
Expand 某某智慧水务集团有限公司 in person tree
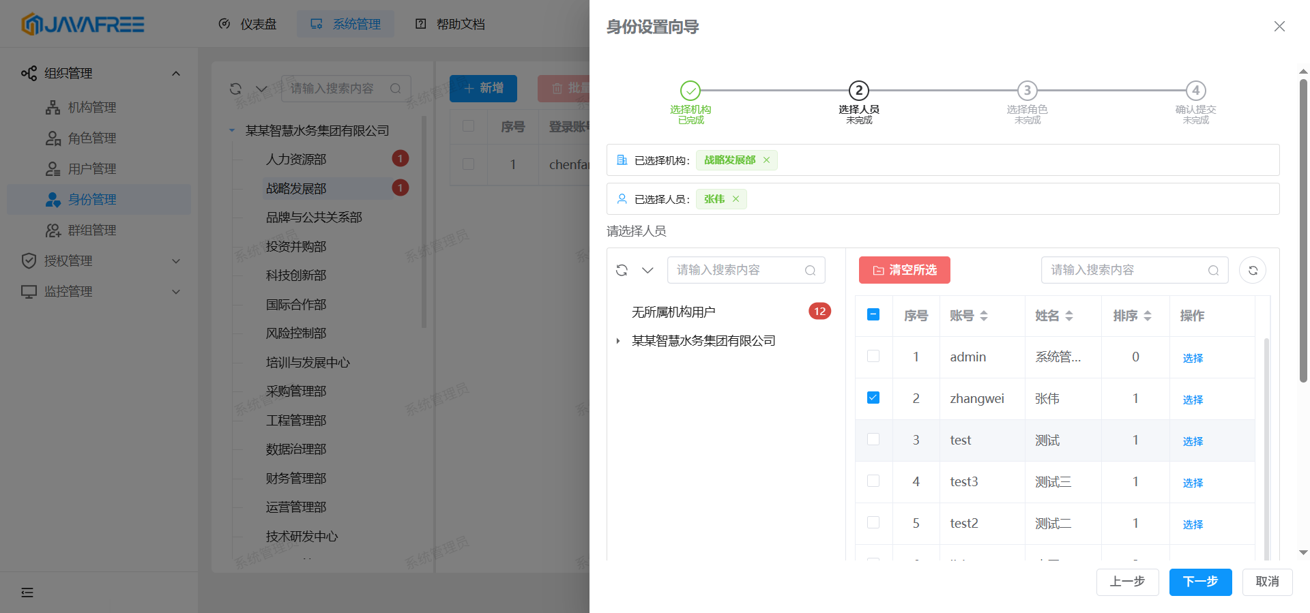coord(618,341)
